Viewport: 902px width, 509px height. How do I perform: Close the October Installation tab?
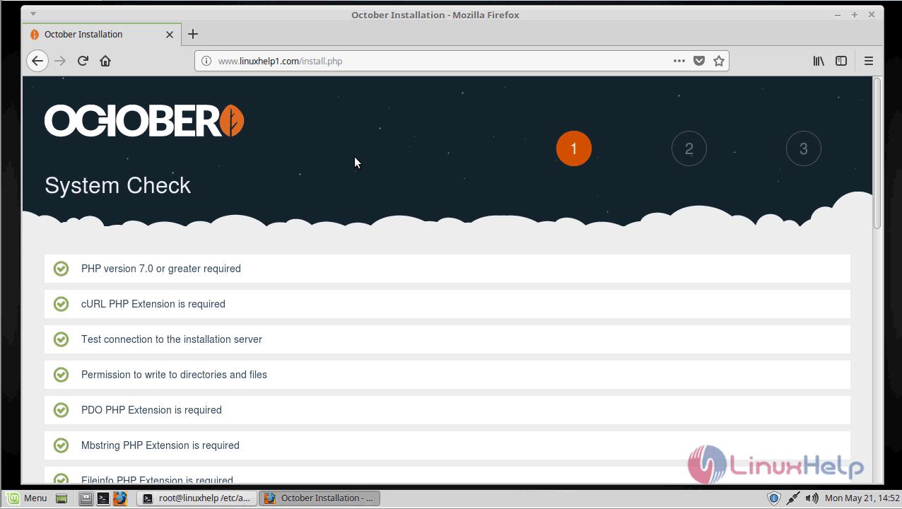point(170,34)
